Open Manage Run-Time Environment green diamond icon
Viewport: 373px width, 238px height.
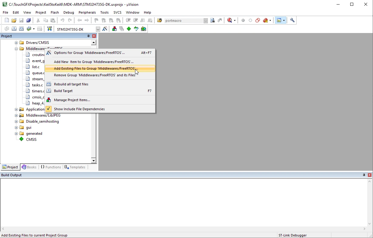point(129,29)
